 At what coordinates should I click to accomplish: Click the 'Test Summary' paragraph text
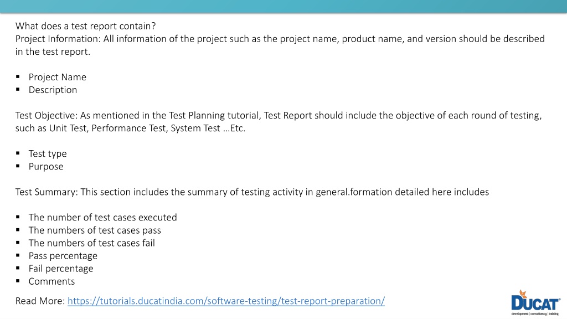(252, 192)
